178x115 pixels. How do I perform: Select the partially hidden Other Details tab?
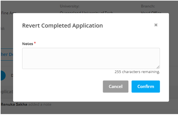coord(7,54)
